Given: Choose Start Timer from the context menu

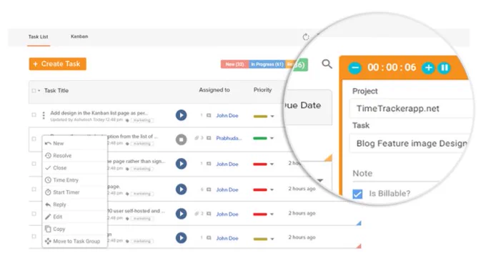Looking at the screenshot, I should coord(75,192).
